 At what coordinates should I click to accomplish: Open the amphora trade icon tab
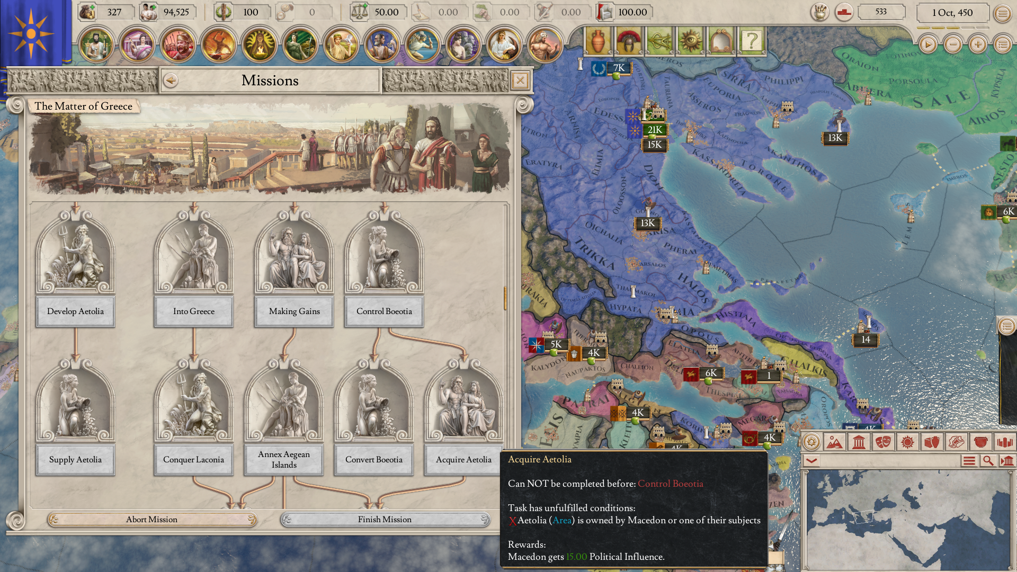[x=597, y=41]
